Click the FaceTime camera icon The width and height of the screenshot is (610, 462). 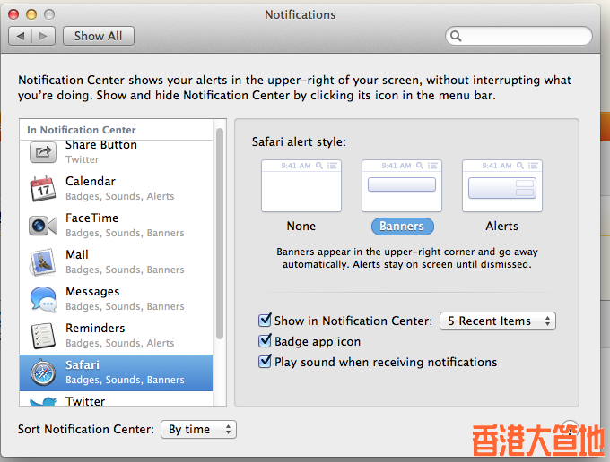(43, 225)
